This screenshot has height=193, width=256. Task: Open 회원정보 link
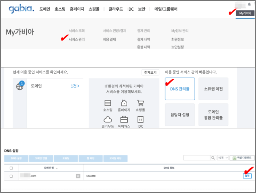click(x=177, y=39)
